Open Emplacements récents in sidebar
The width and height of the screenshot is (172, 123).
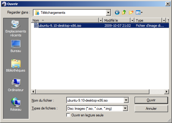16,29
